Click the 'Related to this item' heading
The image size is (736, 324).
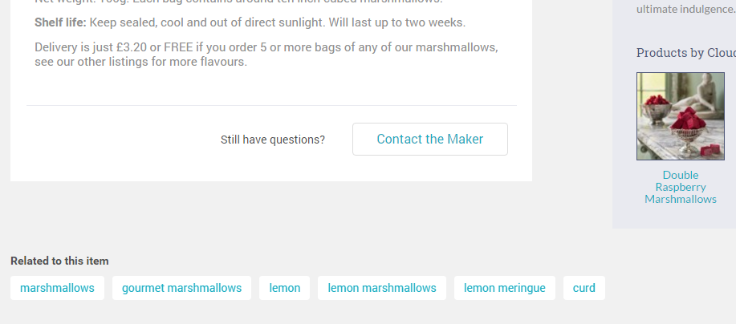59,261
